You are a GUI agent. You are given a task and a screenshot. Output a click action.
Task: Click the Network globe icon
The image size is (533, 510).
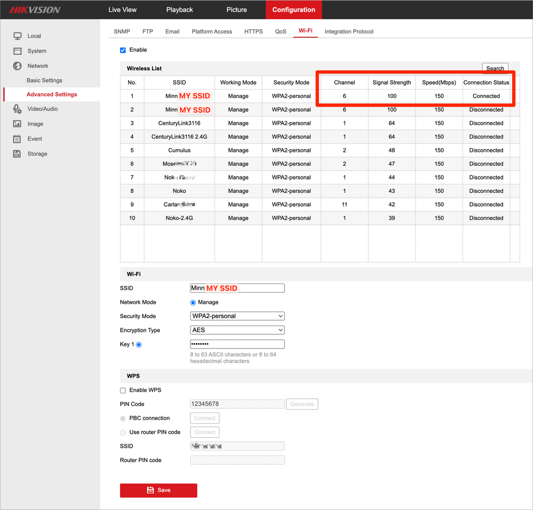[x=17, y=66]
